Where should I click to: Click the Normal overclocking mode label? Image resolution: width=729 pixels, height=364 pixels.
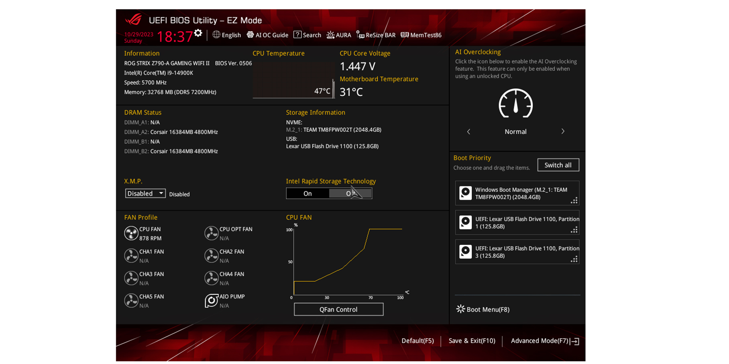coord(515,131)
